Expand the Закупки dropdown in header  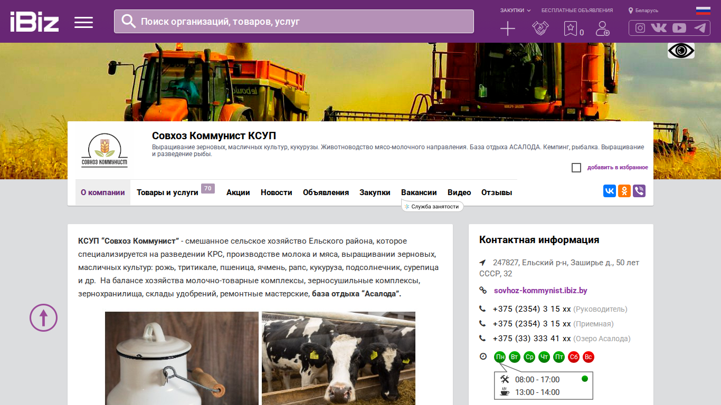pyautogui.click(x=515, y=11)
